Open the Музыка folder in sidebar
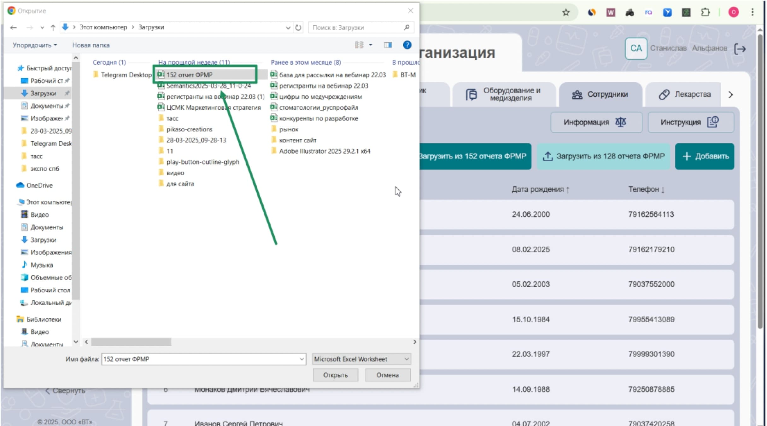 click(x=41, y=265)
